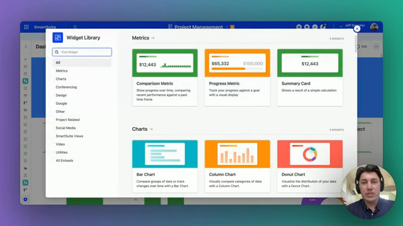Open the Google widget category
The image size is (403, 226).
[x=62, y=104]
